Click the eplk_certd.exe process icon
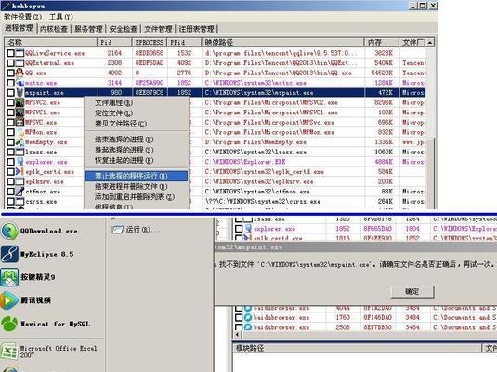 [x=20, y=172]
